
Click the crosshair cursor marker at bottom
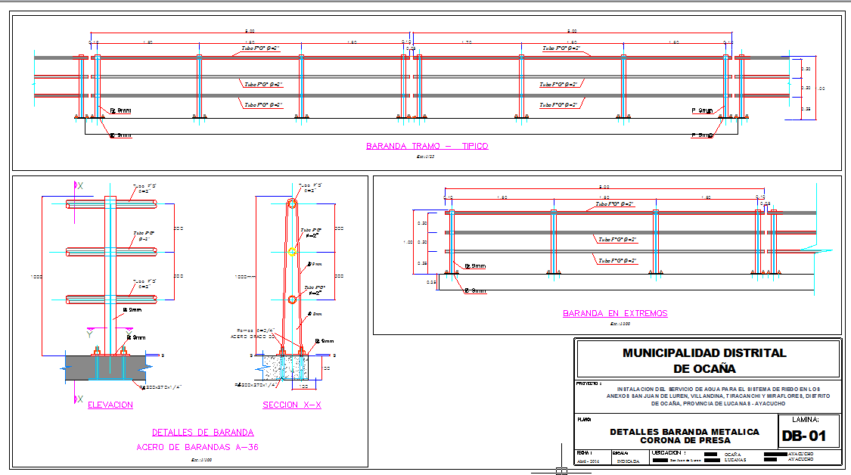pos(561,472)
